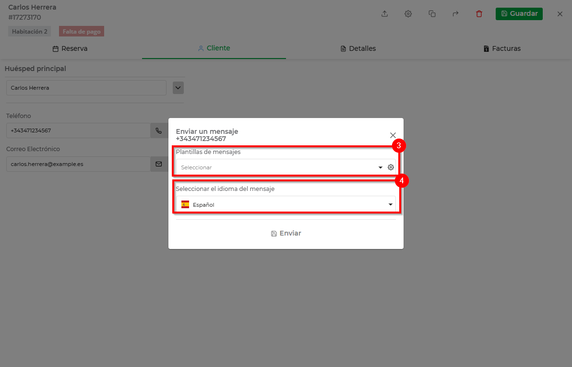Switch to the Reserva tab
Screen dimensions: 572x367
point(70,48)
